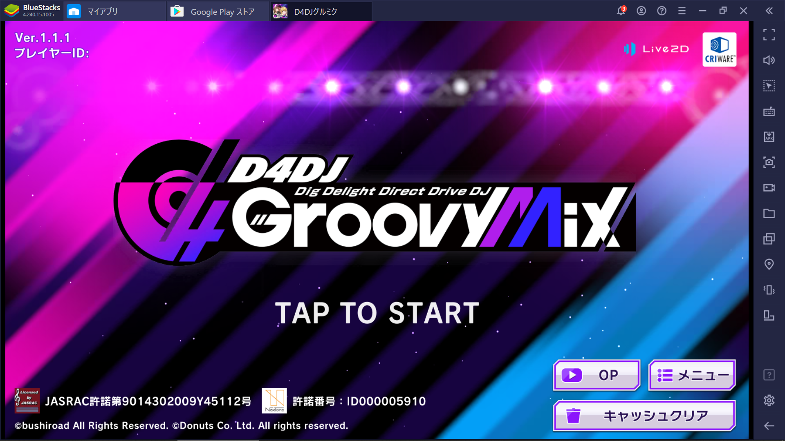Screen dimensions: 785x441
Task: Open the BlueStacks account profile icon
Action: [x=641, y=11]
